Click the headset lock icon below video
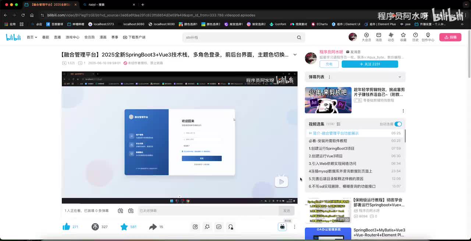Viewport: 471px width, 241px height. click(x=231, y=227)
